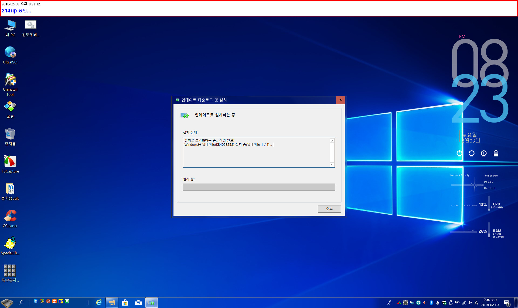518x308 pixels.
Task: Click Windows Defender shield tray icon
Action: click(444, 303)
